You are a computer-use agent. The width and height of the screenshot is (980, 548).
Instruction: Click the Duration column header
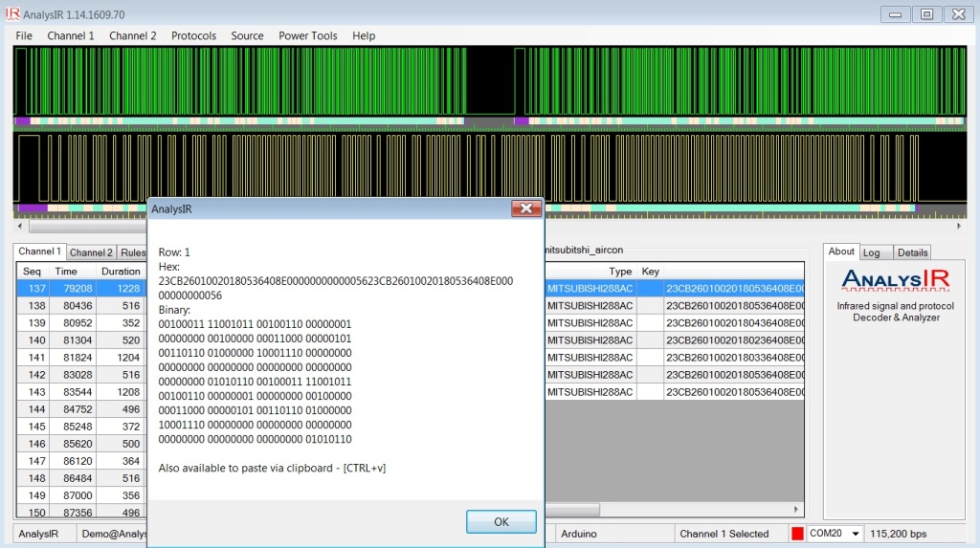point(121,272)
